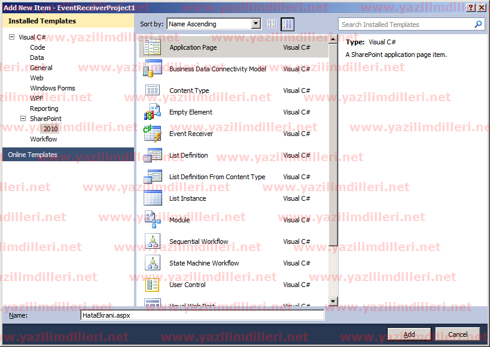Switch to Online Templates section
Screen dimensions: 490x347
pos(68,154)
